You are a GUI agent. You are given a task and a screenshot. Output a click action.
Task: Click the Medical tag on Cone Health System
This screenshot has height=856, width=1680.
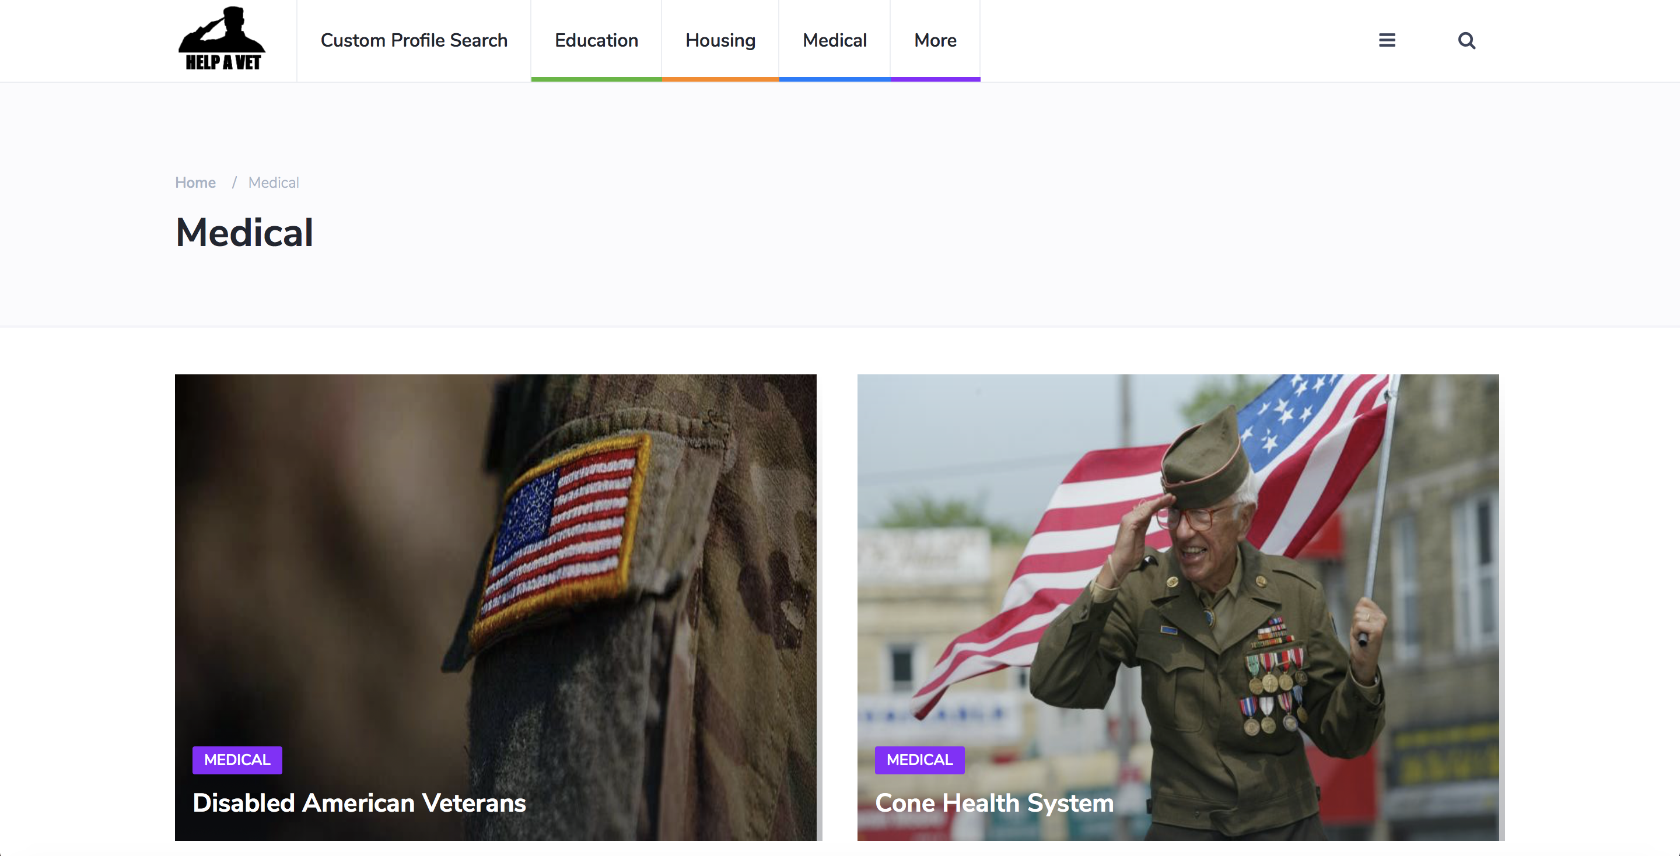coord(919,760)
